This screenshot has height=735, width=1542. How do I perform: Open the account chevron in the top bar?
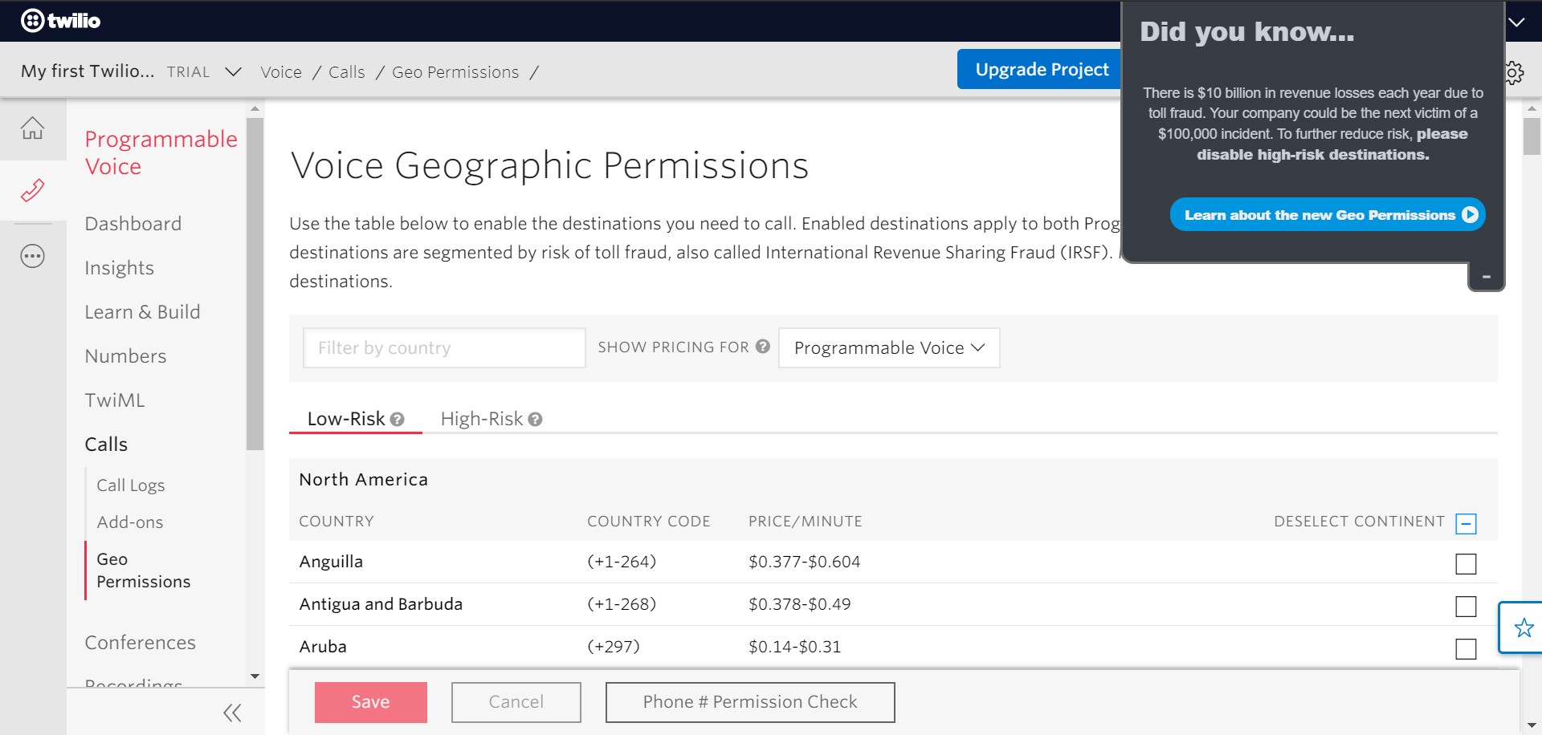point(1518,22)
